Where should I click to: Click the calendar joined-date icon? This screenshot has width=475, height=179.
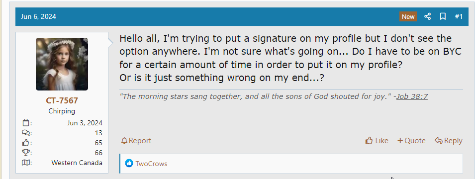pyautogui.click(x=26, y=123)
